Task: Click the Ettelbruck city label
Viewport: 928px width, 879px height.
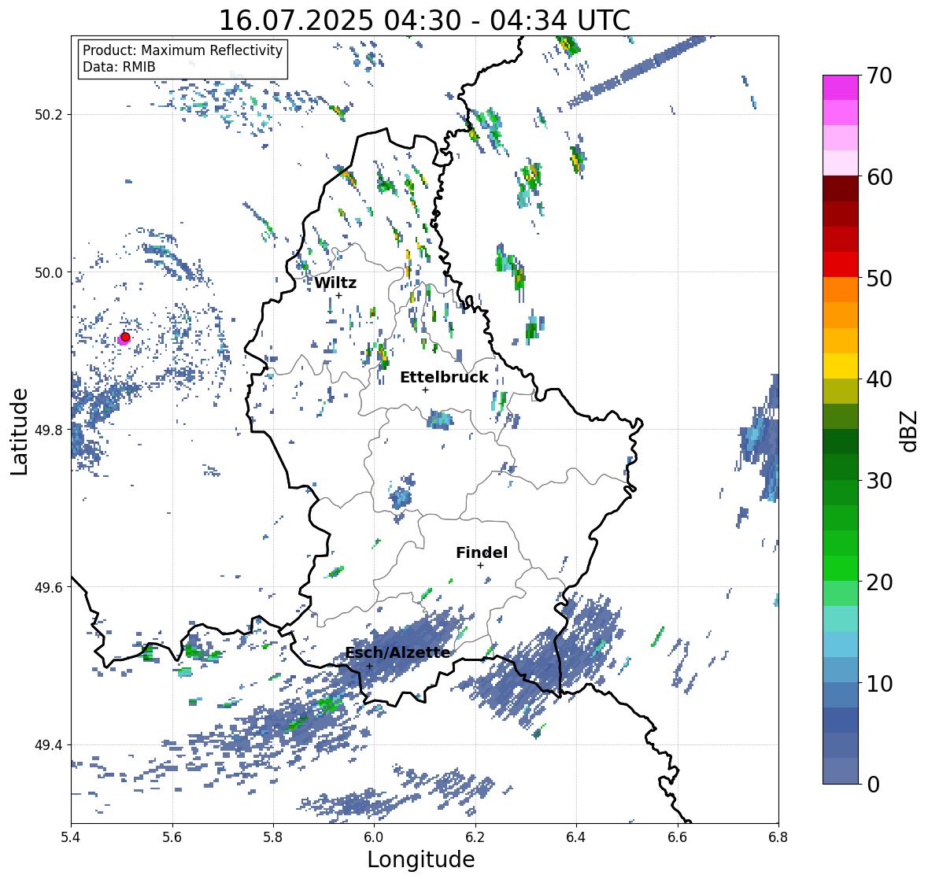Action: [x=444, y=378]
